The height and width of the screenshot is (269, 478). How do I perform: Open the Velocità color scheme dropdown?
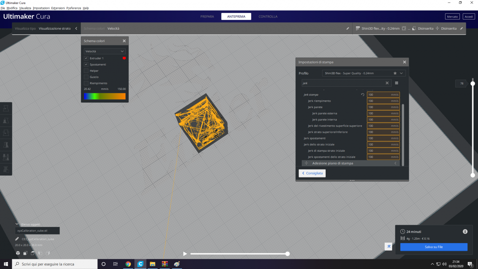tap(105, 51)
